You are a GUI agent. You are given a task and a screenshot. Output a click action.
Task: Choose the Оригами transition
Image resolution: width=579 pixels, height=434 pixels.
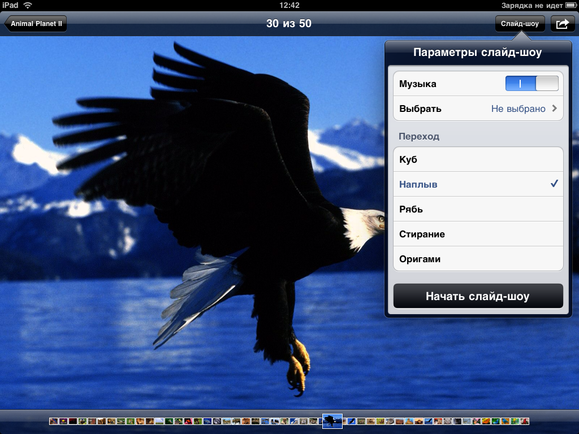pyautogui.click(x=478, y=259)
